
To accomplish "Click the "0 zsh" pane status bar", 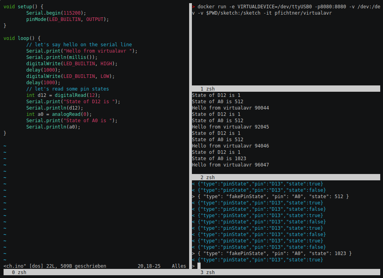I will point(19,272).
